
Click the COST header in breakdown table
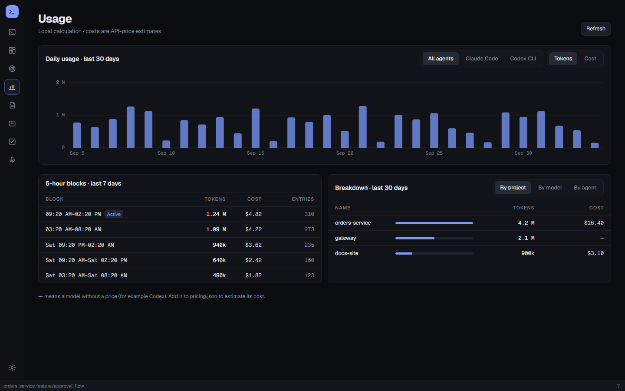596,208
